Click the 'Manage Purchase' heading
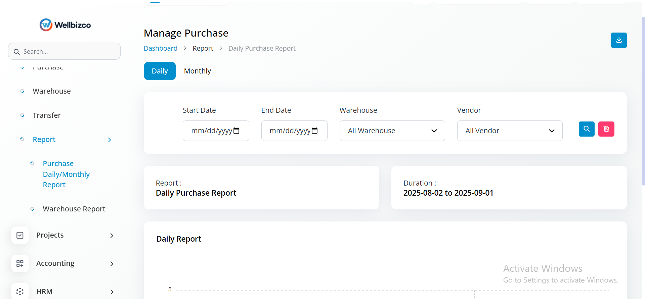Screen dimensions: 645x299 pos(186,33)
